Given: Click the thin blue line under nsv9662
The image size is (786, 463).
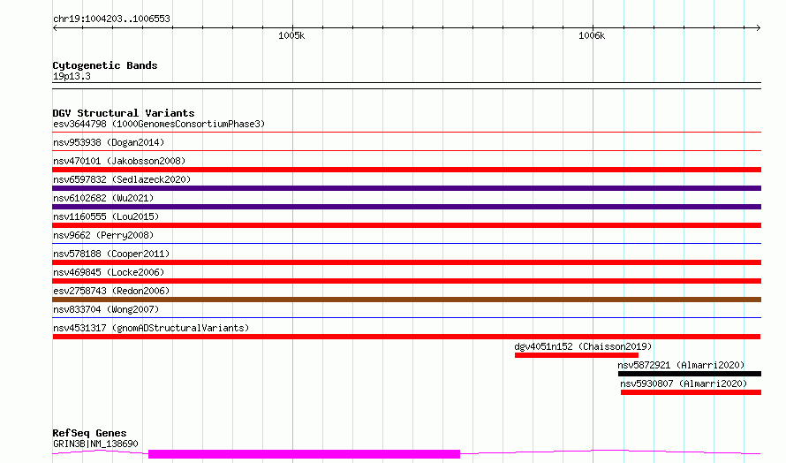Looking at the screenshot, I should click(406, 244).
